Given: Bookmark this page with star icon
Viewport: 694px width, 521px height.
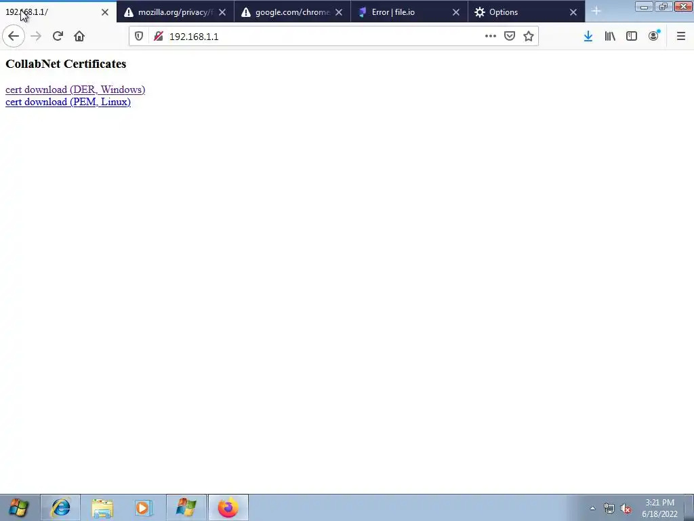Looking at the screenshot, I should click(529, 37).
